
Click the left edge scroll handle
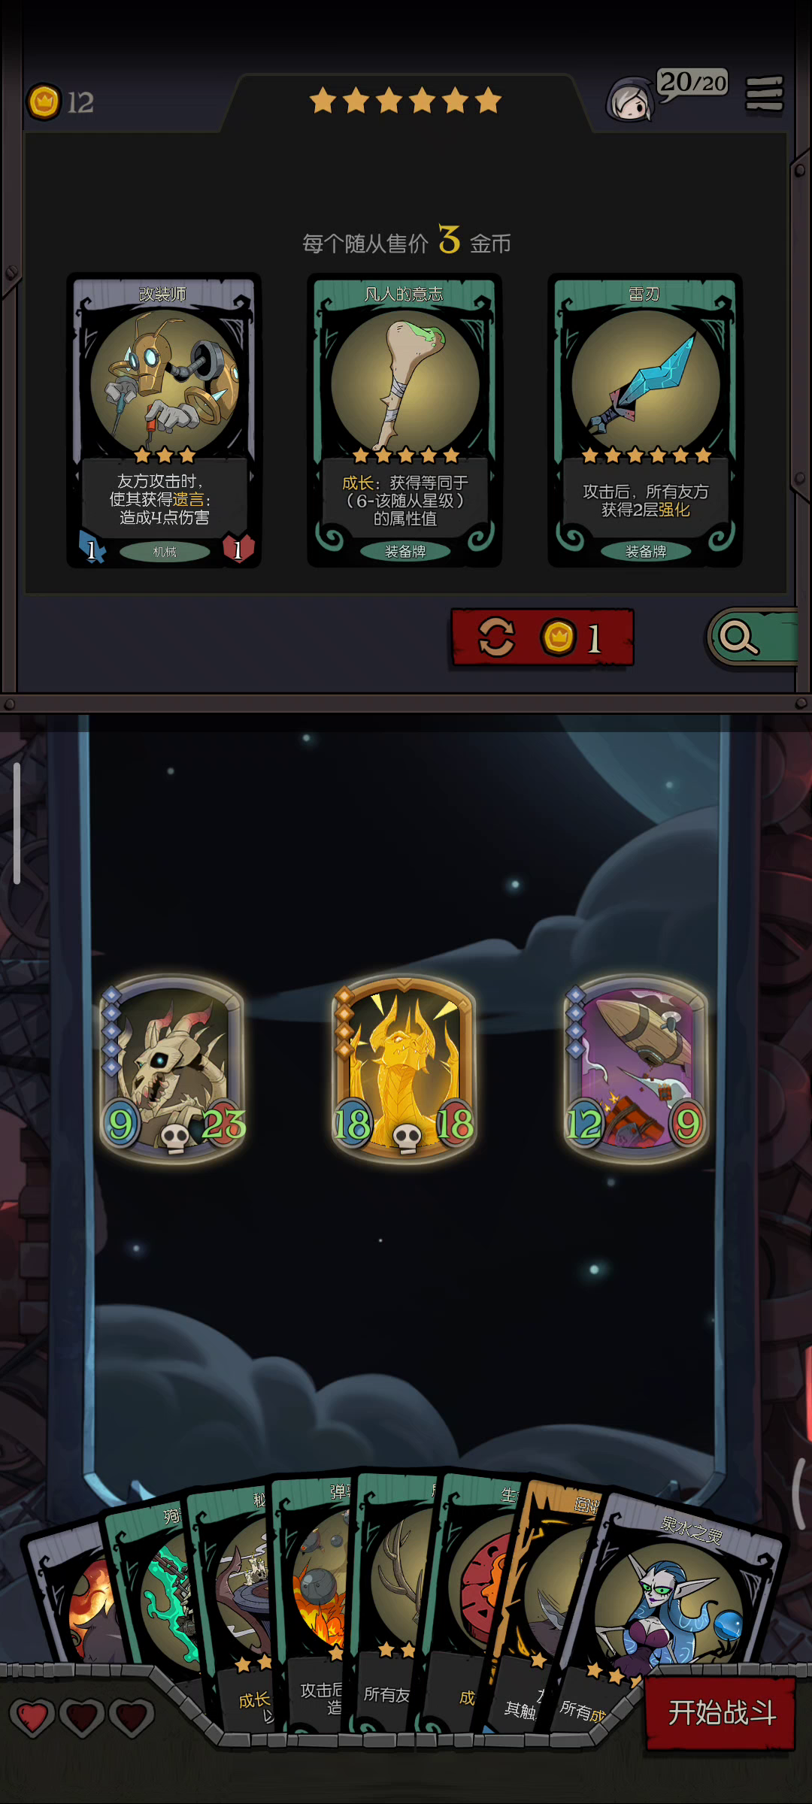[x=17, y=823]
